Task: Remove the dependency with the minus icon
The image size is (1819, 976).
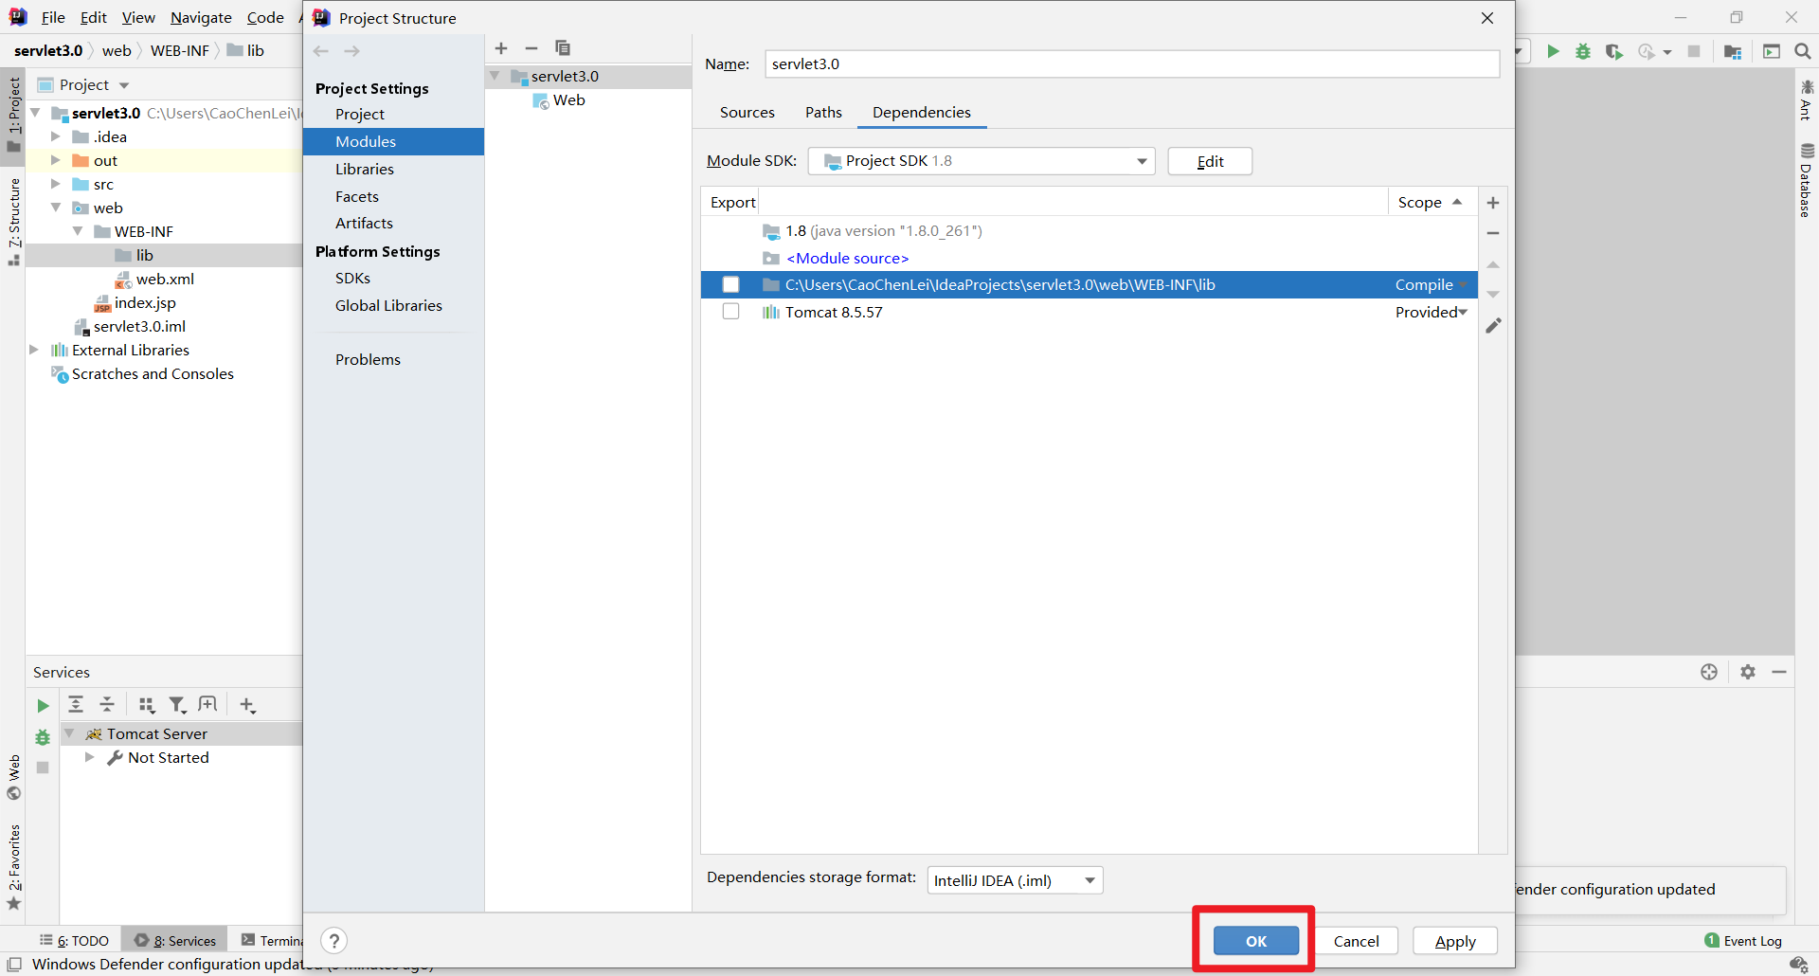Action: [1493, 233]
